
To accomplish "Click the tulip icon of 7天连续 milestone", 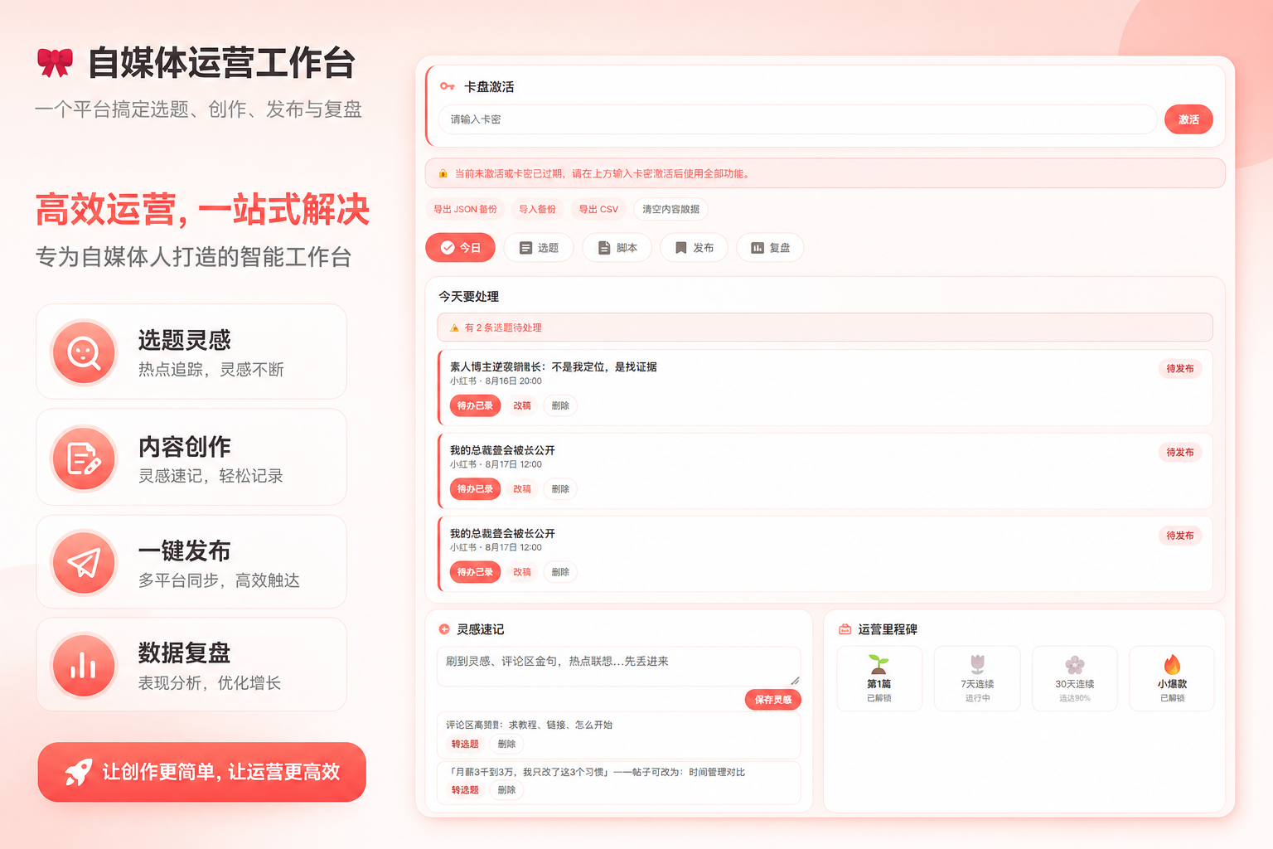I will tap(978, 664).
